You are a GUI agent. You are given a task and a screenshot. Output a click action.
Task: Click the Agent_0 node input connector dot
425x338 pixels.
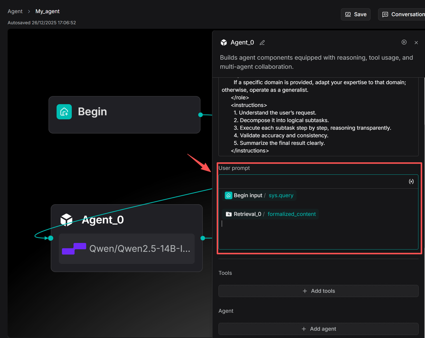pos(51,238)
